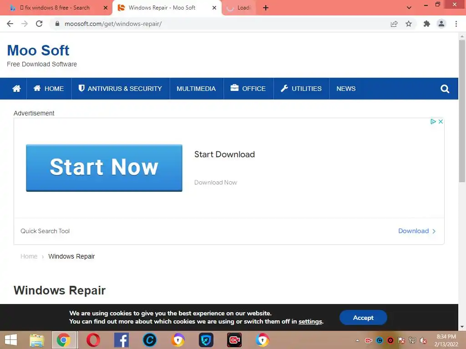The width and height of the screenshot is (466, 349).
Task: Click the Start Now ad button
Action: coord(104,168)
